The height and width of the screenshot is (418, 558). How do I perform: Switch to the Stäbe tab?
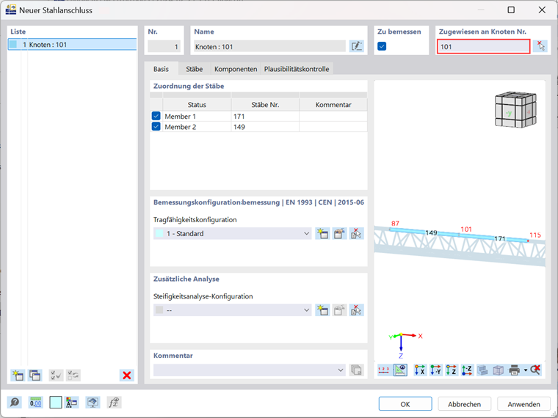point(195,69)
